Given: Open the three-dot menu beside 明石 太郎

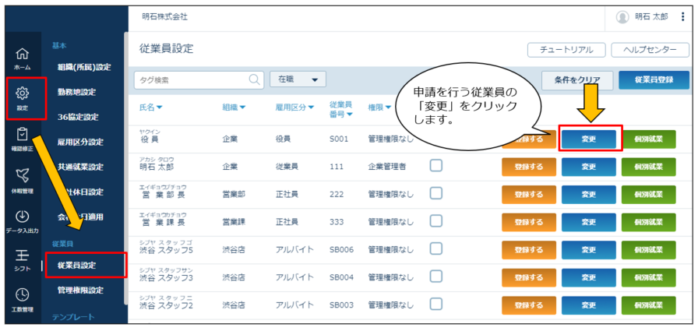Looking at the screenshot, I should click(x=683, y=17).
